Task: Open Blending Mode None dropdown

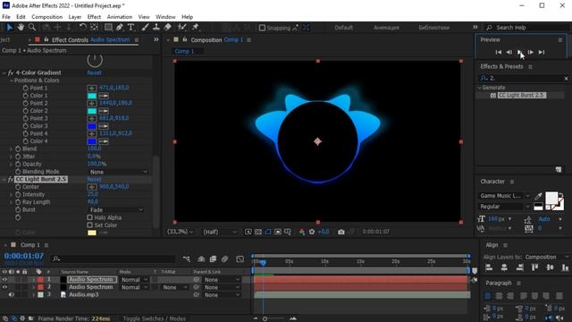Action: (119, 172)
